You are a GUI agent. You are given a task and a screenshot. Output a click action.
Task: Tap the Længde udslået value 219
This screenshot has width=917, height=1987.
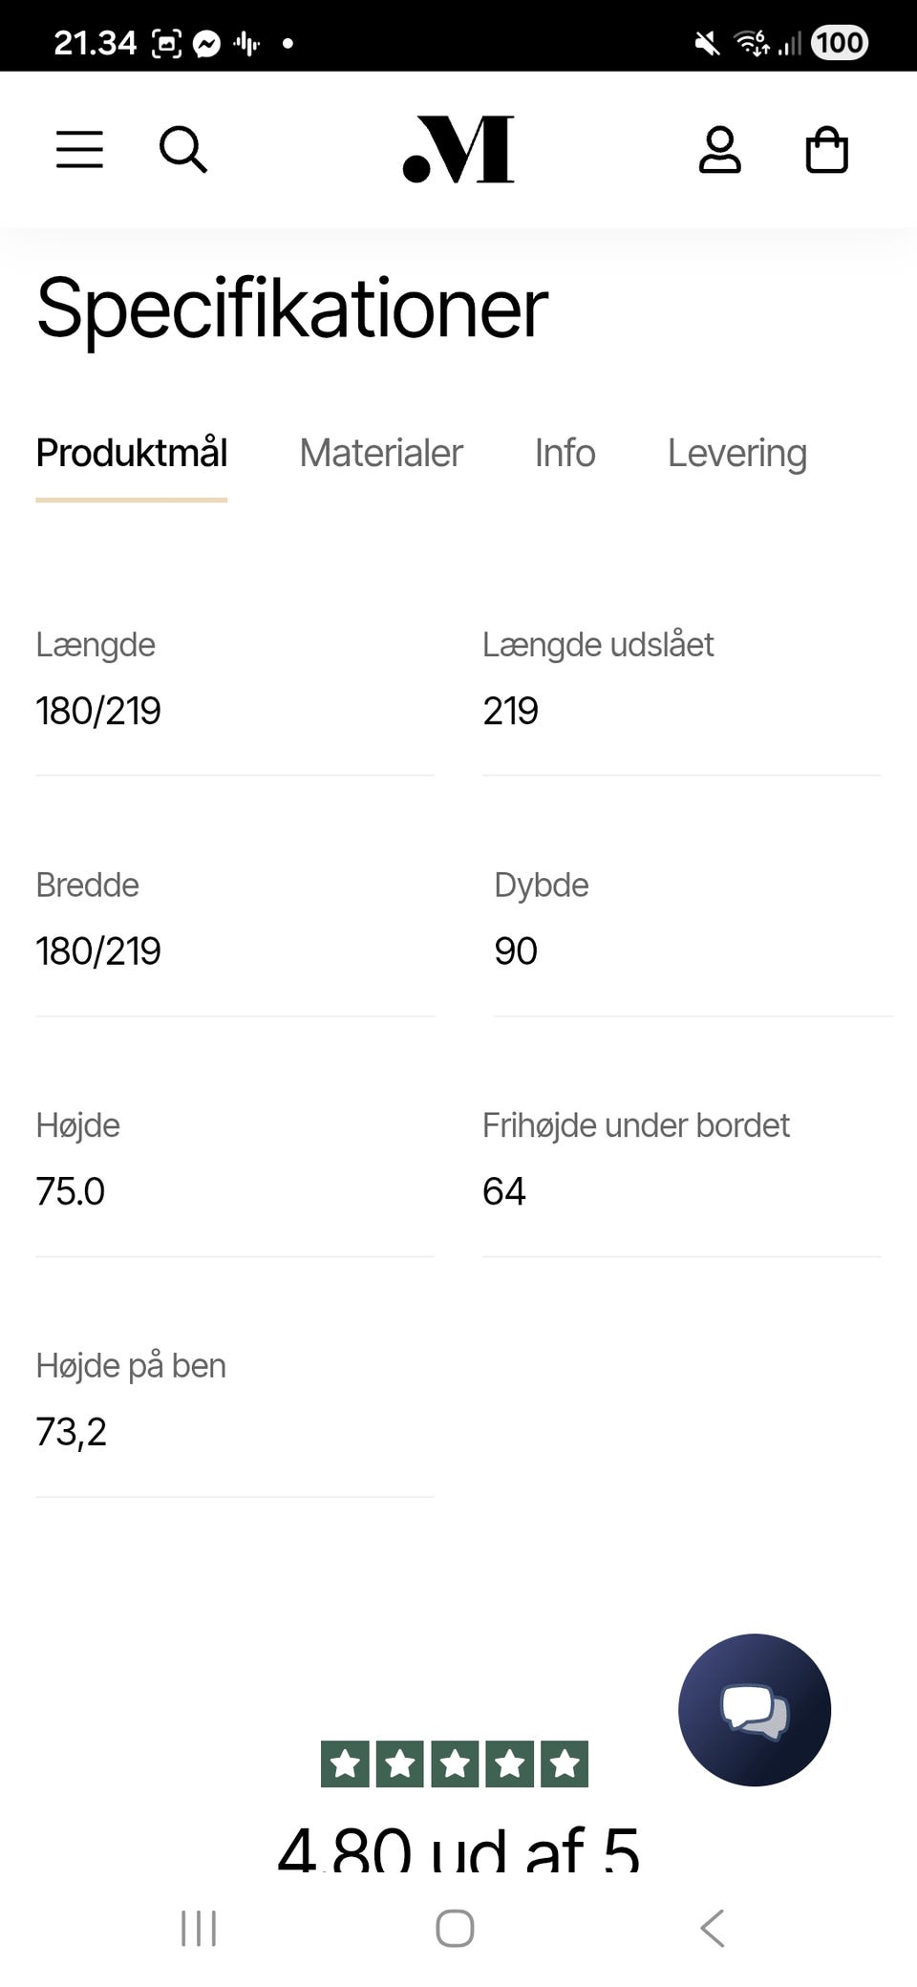coord(511,711)
